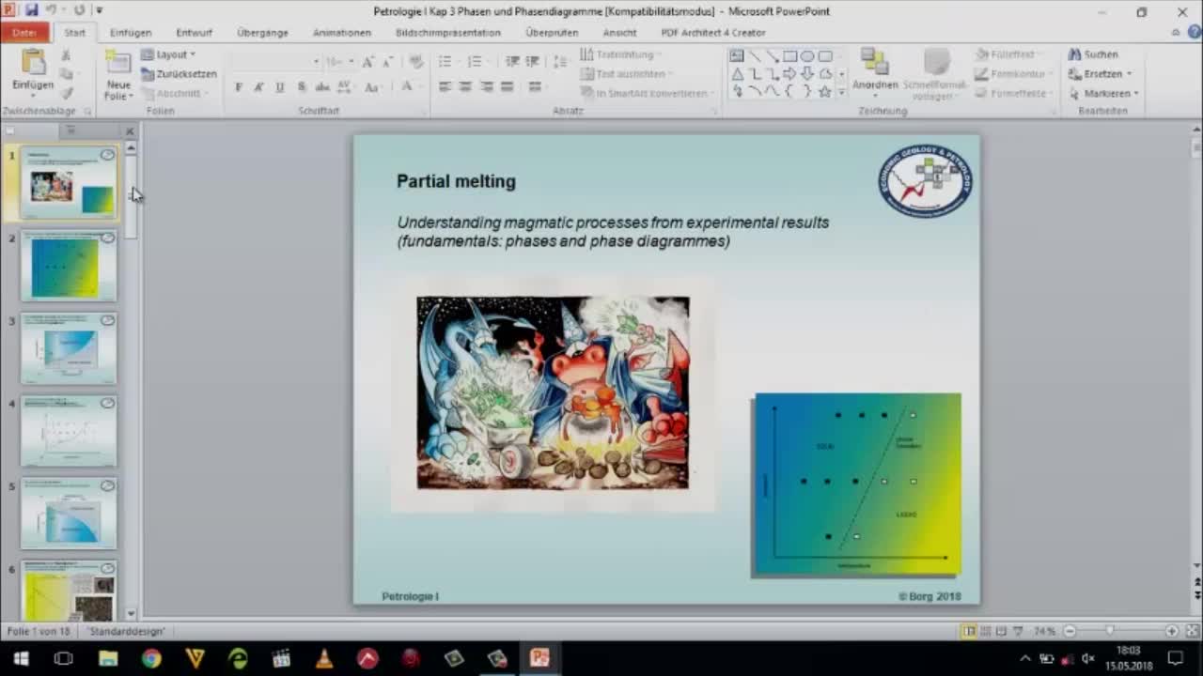The image size is (1203, 676).
Task: Select the straight line shape in the gallery
Action: (x=755, y=56)
